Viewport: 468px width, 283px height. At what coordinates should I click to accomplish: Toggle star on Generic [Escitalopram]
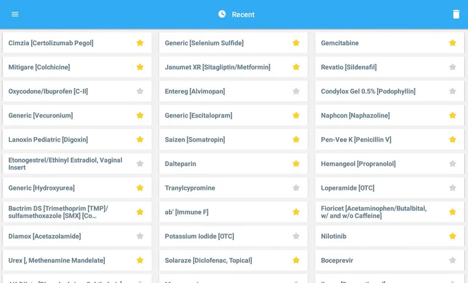(296, 116)
